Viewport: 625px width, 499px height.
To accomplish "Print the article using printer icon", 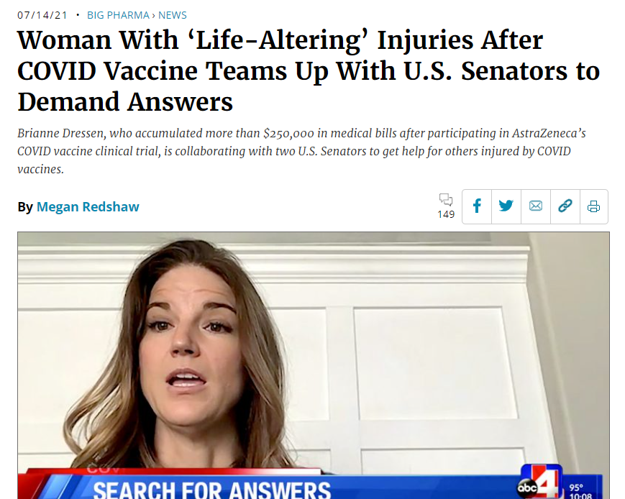I will point(594,206).
